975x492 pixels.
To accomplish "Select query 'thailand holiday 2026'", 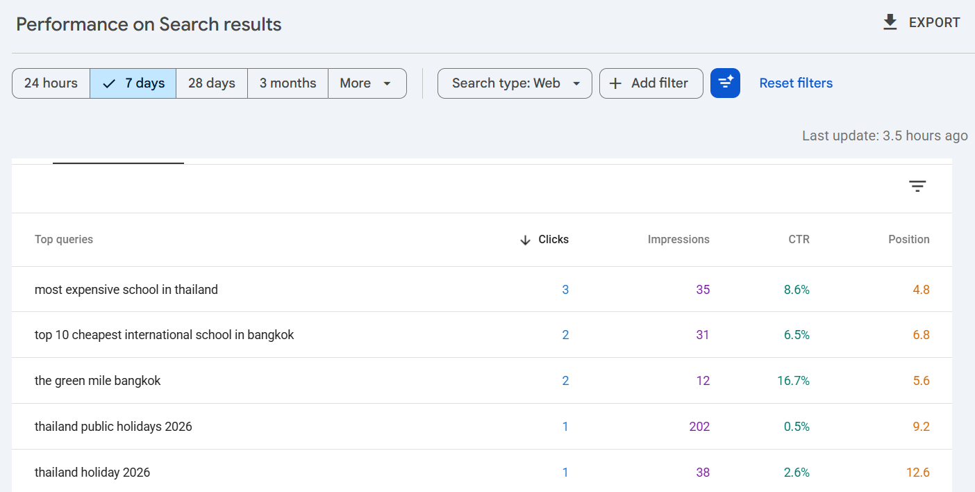I will coord(92,473).
